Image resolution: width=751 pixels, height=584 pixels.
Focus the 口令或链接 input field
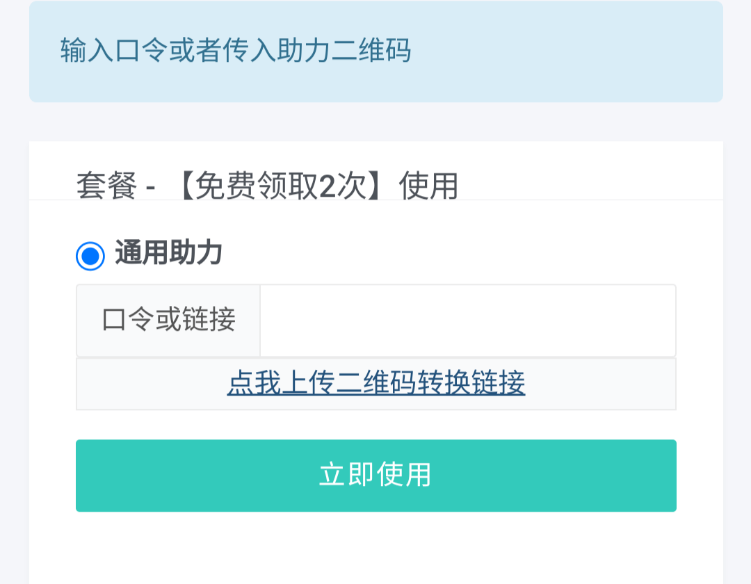click(x=467, y=321)
